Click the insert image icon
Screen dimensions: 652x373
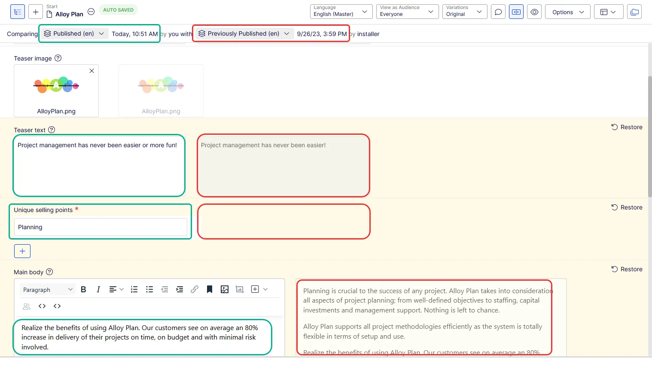click(x=225, y=289)
